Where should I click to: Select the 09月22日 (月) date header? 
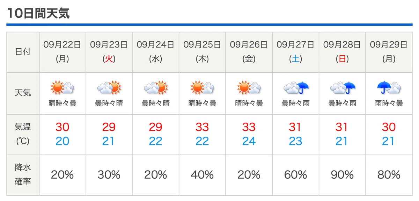(x=63, y=52)
